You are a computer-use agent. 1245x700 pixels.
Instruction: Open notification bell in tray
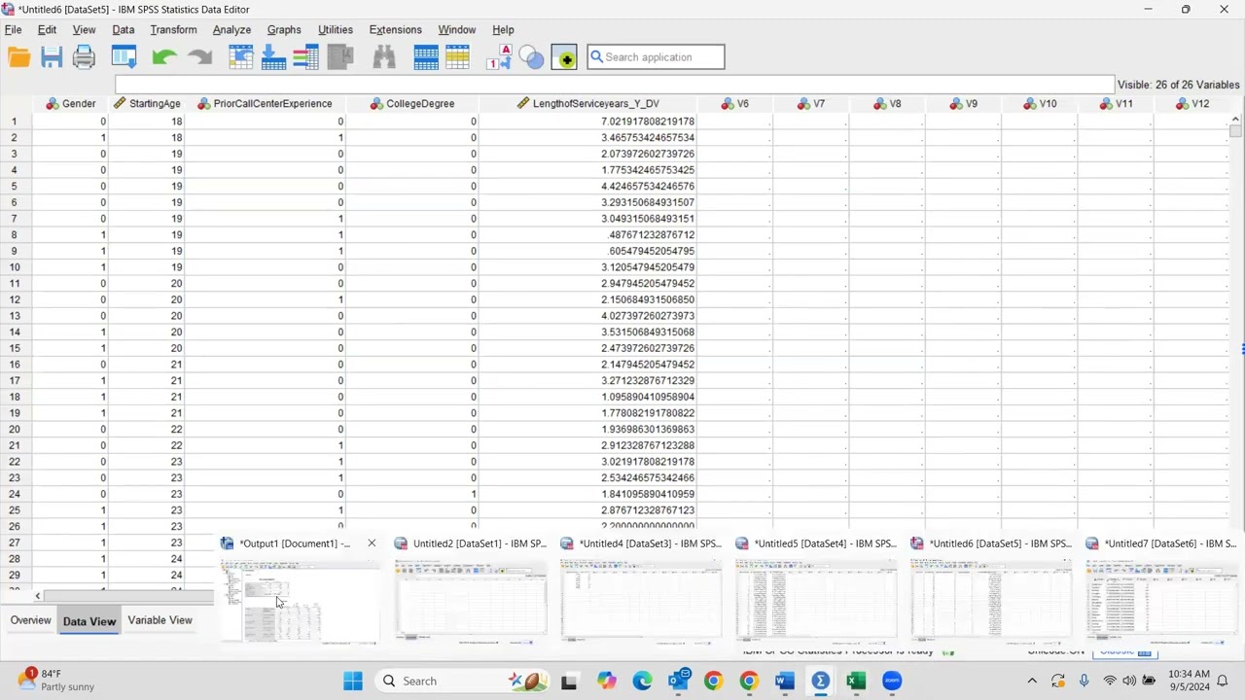click(x=1223, y=681)
